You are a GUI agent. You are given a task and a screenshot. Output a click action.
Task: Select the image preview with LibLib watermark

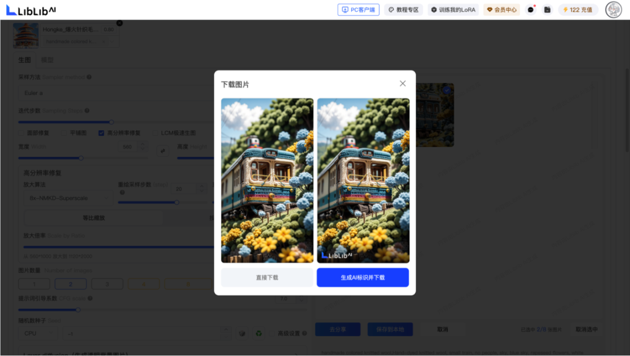pos(363,180)
